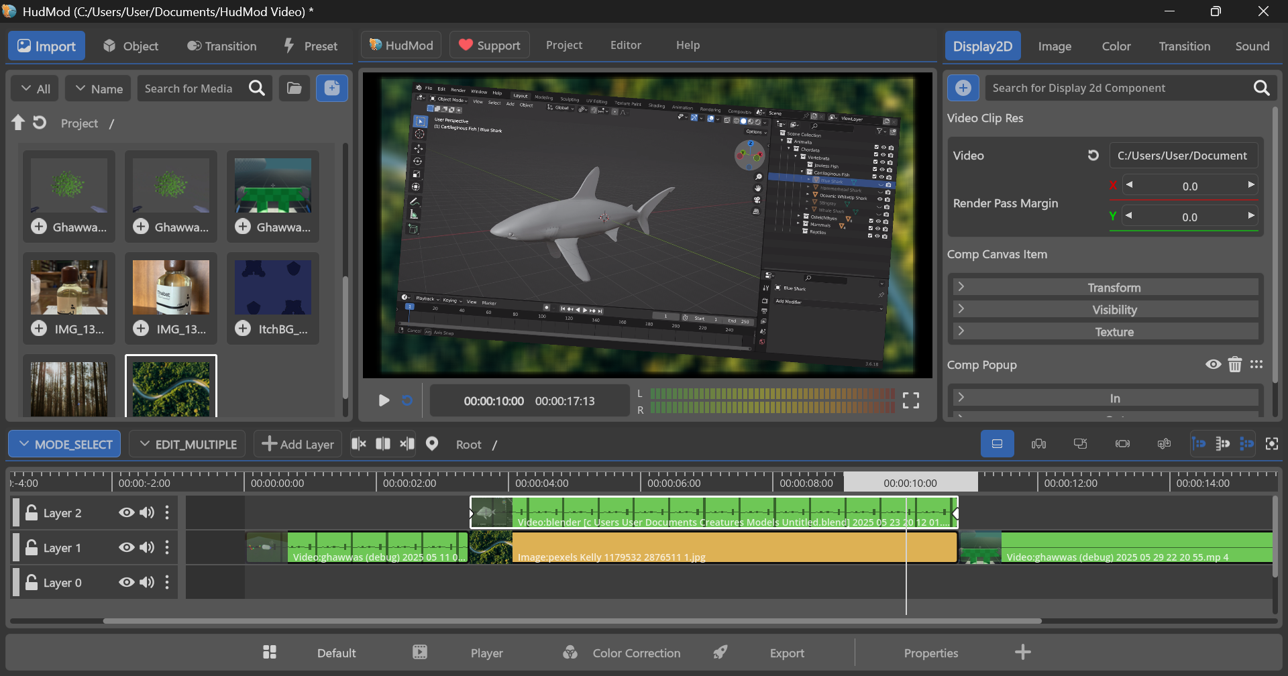The height and width of the screenshot is (676, 1288).
Task: Open the EDIT_MULTIPLE dropdown
Action: tap(187, 444)
